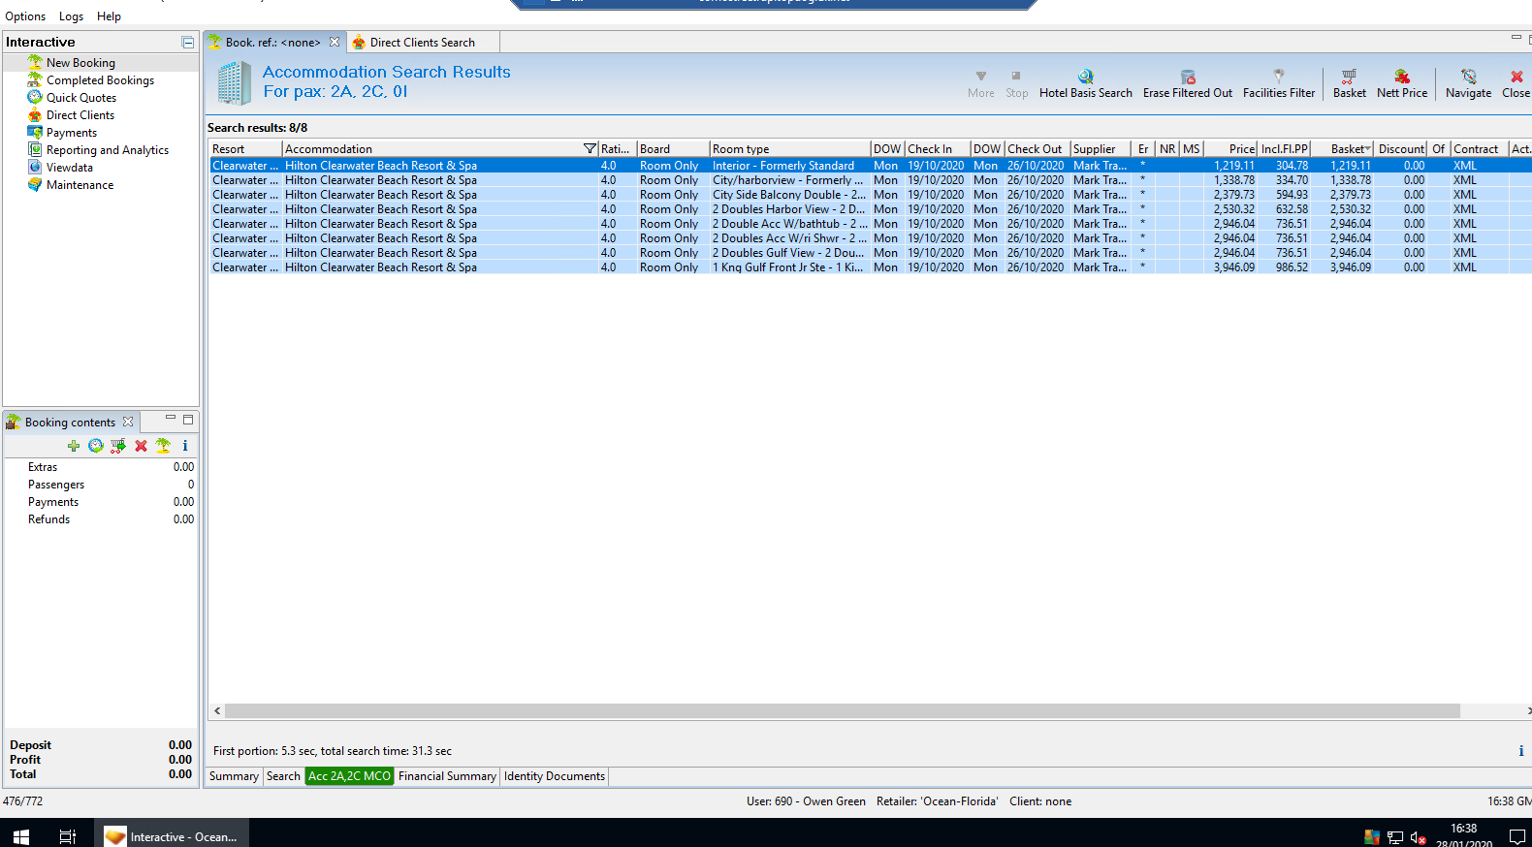
Task: Click the Navigate compass icon
Action: [1468, 77]
